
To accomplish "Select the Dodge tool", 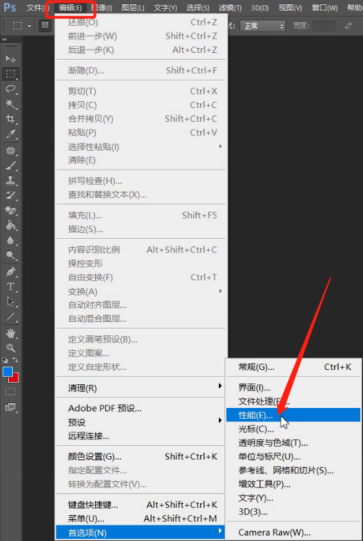I will click(x=11, y=255).
